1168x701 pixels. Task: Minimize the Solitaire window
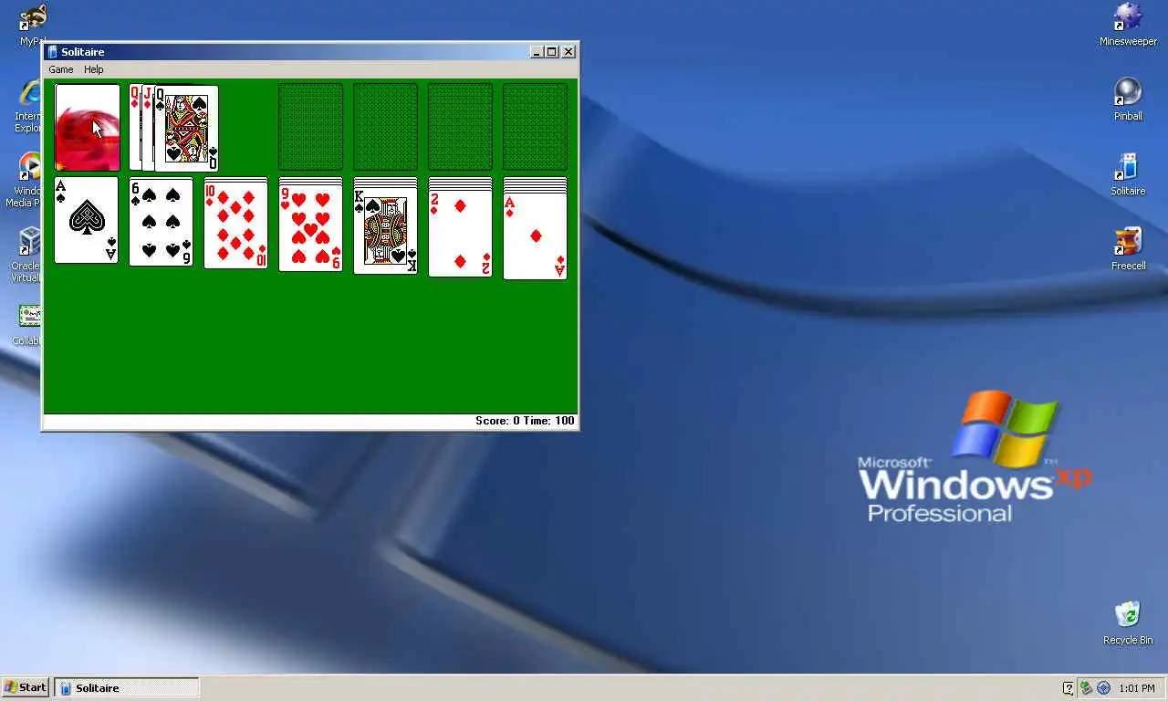click(x=536, y=52)
